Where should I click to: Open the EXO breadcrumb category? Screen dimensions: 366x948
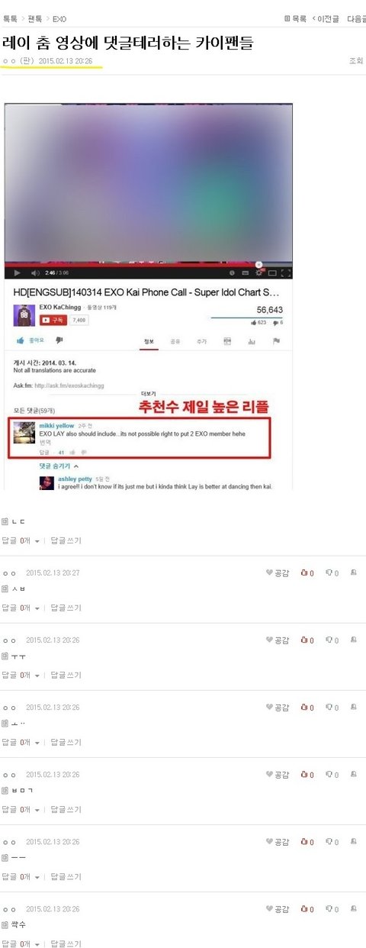tap(59, 18)
